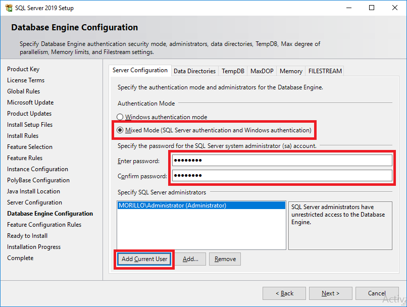Proceed with the Next button
Screen dimensions: 407x307
click(x=330, y=293)
